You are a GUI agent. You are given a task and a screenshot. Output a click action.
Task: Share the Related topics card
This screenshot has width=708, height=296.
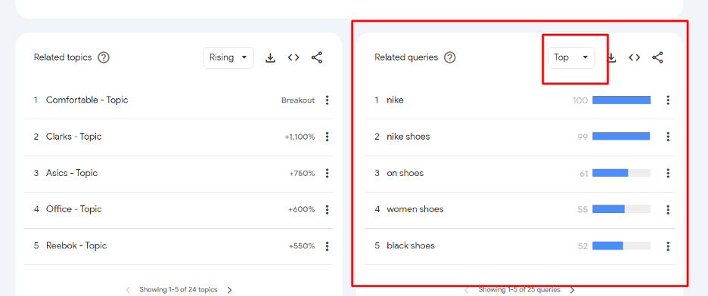pyautogui.click(x=317, y=57)
